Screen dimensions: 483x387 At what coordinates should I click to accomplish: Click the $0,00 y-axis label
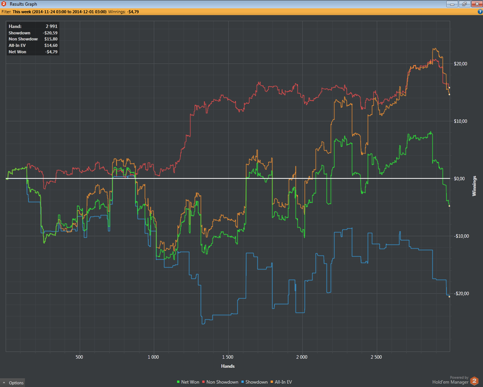[459, 178]
